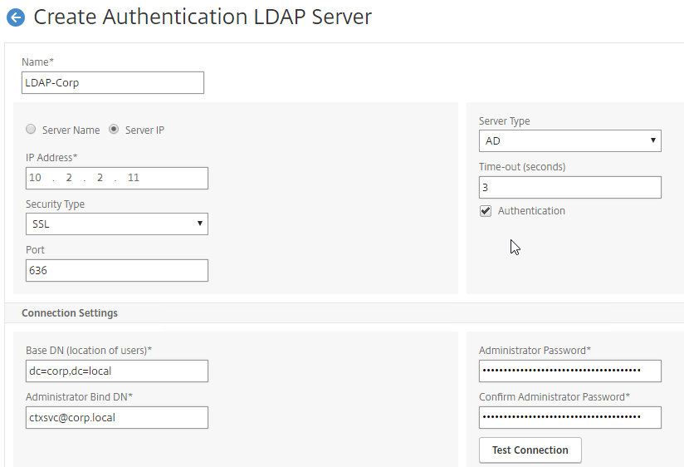
Task: Click the Confirm Administrator Password field
Action: click(569, 418)
